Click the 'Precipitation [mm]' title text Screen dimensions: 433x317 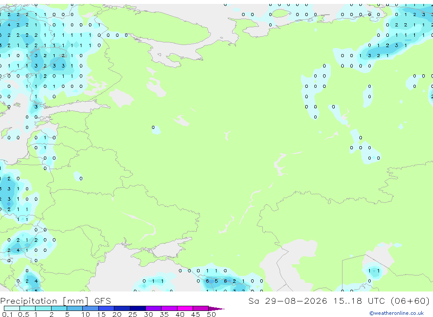point(44,301)
